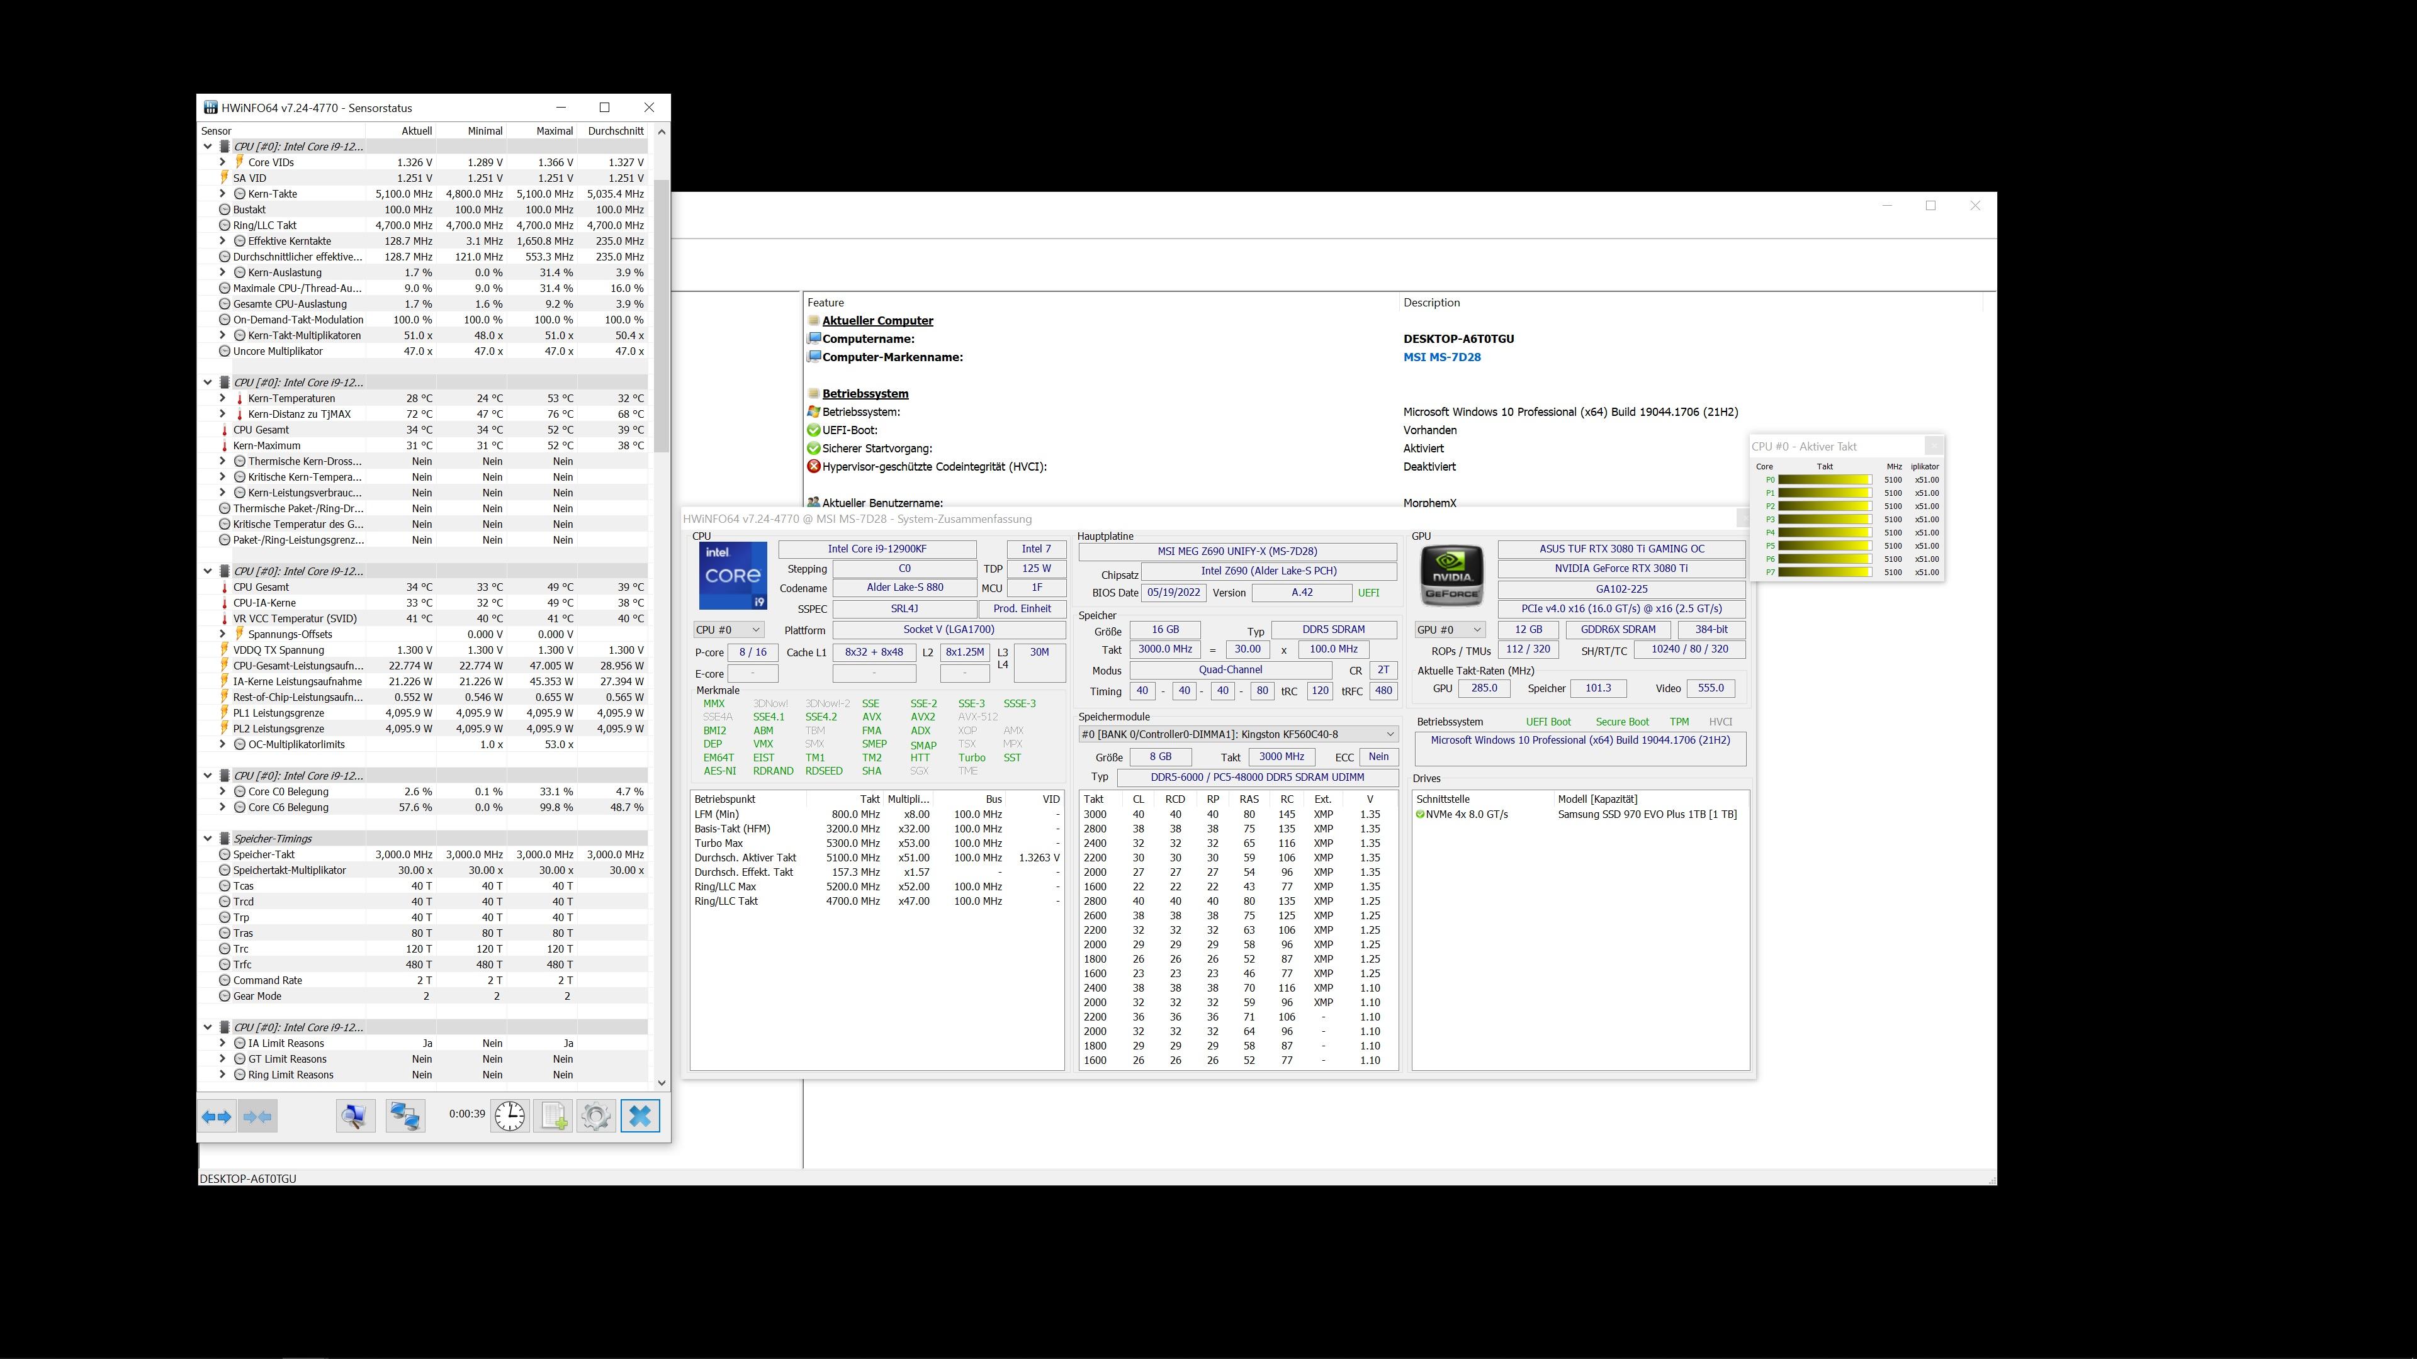Viewport: 2417px width, 1359px height.
Task: Open the GPU #0 selector dropdown
Action: (x=1450, y=630)
